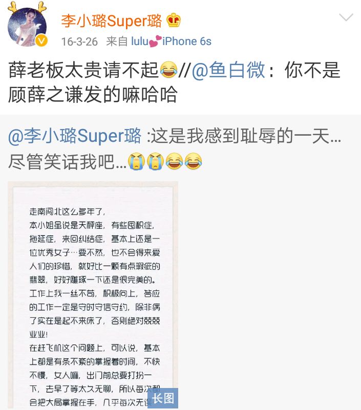Tap the poster's round avatar photo
This screenshot has height=410, width=361.
click(x=27, y=27)
